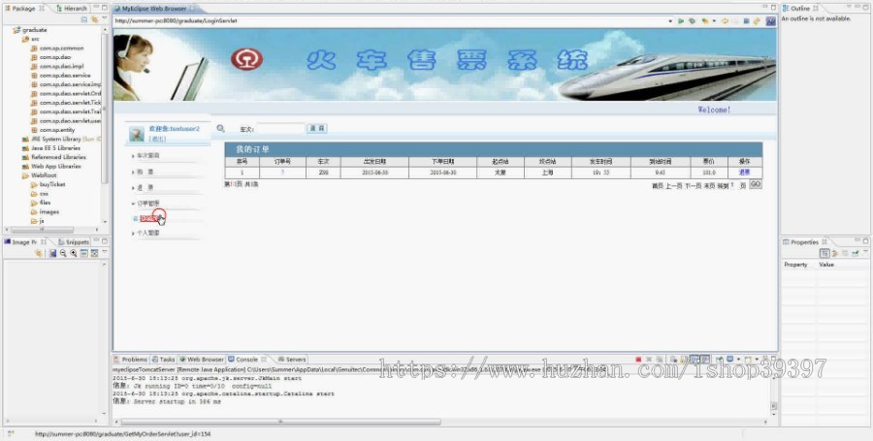Click the green Go arrow beside the address bar
This screenshot has width=873, height=441.
point(680,20)
